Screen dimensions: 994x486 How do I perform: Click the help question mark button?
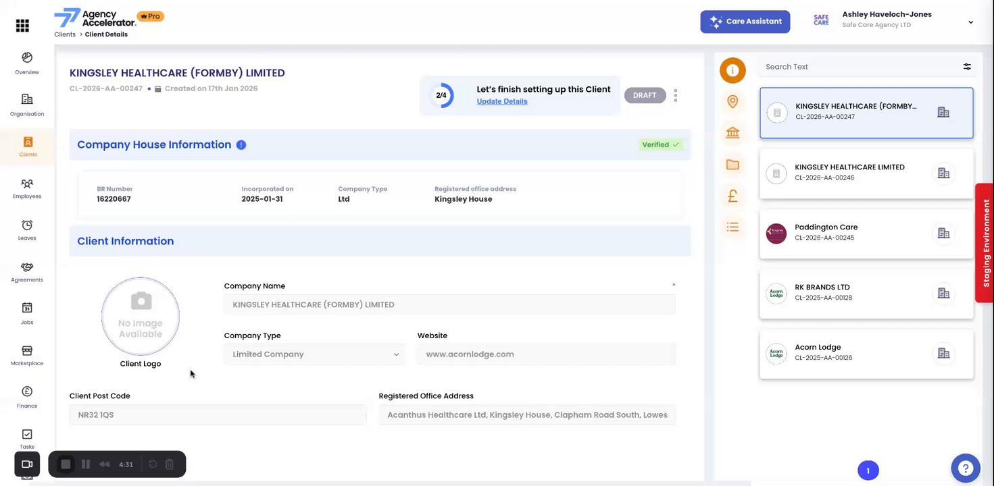[965, 468]
